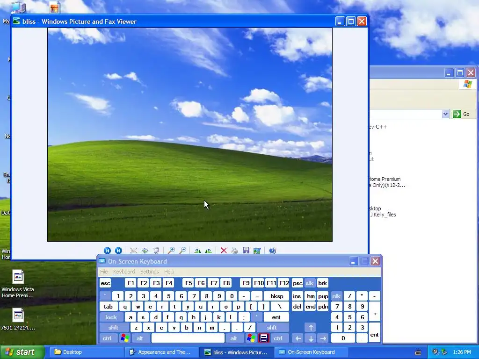The image size is (479, 359).
Task: Click the down arrow key on On-Screen Keyboard
Action: point(311,338)
